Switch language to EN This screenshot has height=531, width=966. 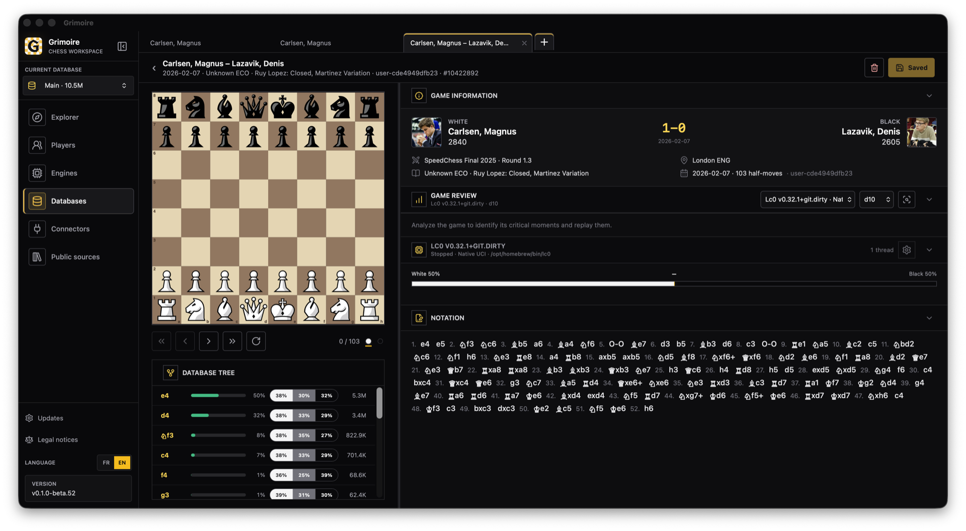[x=122, y=463]
